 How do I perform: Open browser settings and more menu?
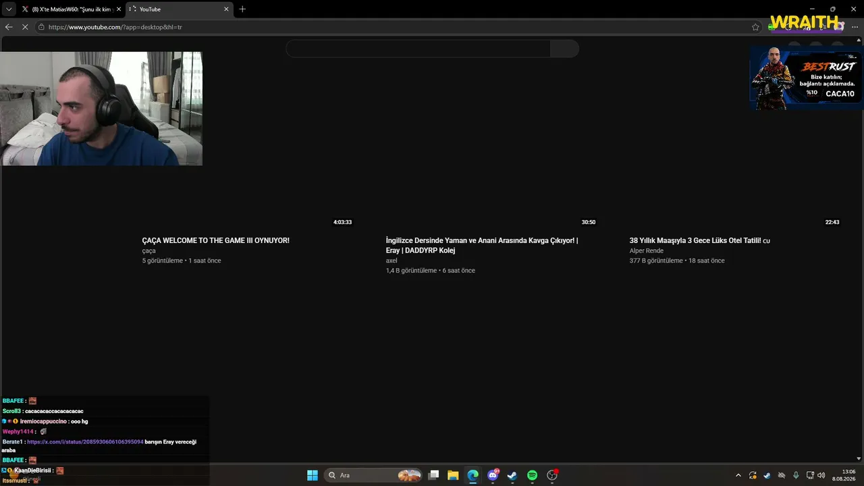click(x=855, y=27)
